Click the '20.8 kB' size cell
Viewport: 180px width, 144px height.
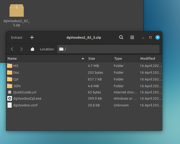[94, 105]
